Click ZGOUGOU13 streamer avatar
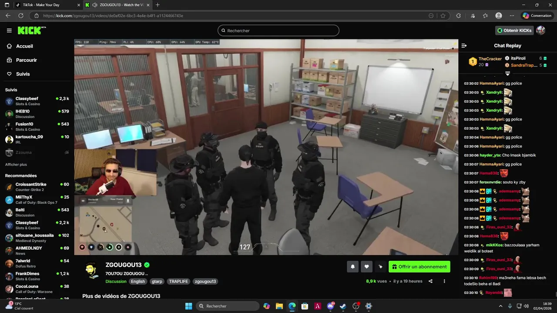The image size is (557, 313). coord(91,271)
